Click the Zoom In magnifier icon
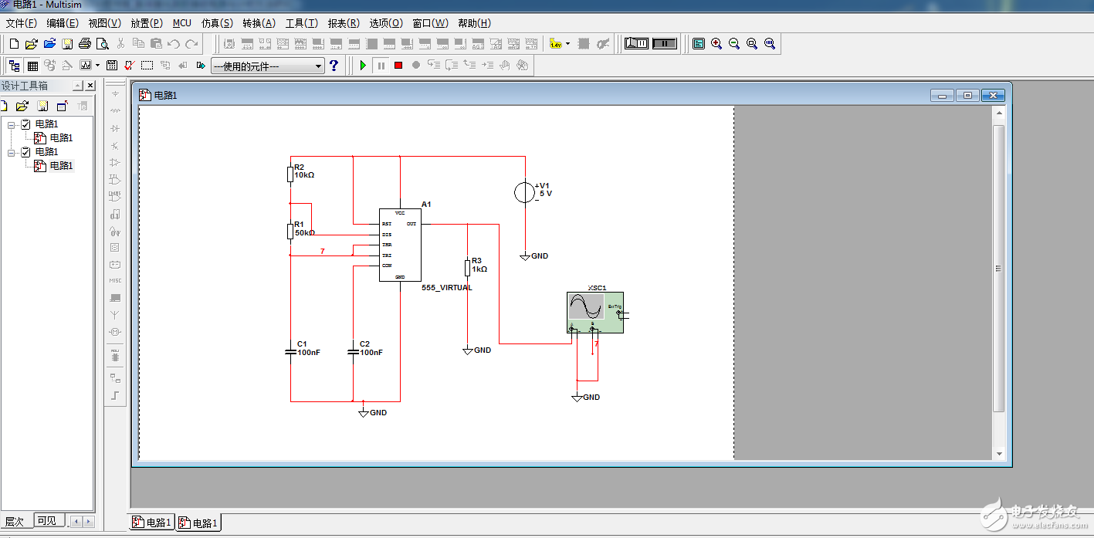The width and height of the screenshot is (1094, 538). pyautogui.click(x=716, y=44)
